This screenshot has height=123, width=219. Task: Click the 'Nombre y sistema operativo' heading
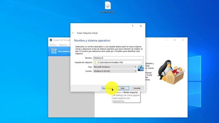point(92,40)
